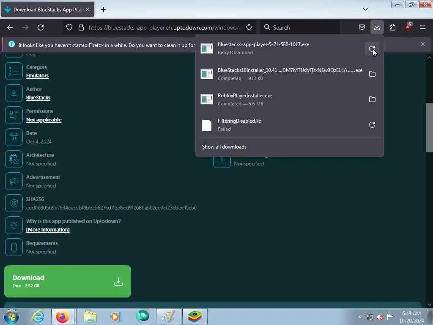Open the Emulators category link

click(x=37, y=76)
